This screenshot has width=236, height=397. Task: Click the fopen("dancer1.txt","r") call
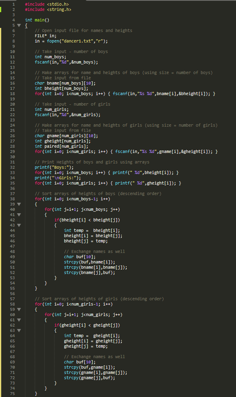click(76, 41)
